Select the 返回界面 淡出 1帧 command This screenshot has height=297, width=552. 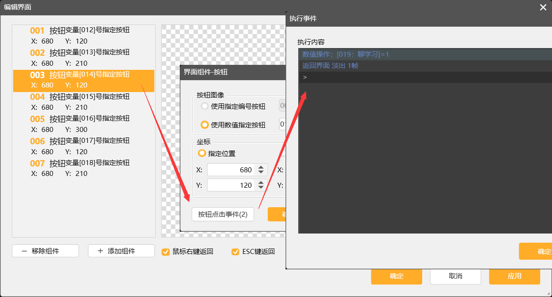(330, 66)
